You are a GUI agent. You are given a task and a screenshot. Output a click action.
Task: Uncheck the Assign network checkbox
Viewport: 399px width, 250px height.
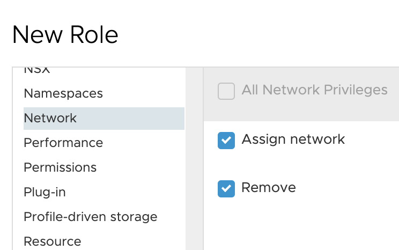[226, 141]
